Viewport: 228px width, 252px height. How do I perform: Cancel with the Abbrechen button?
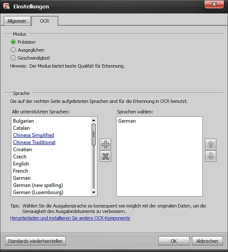point(207,241)
